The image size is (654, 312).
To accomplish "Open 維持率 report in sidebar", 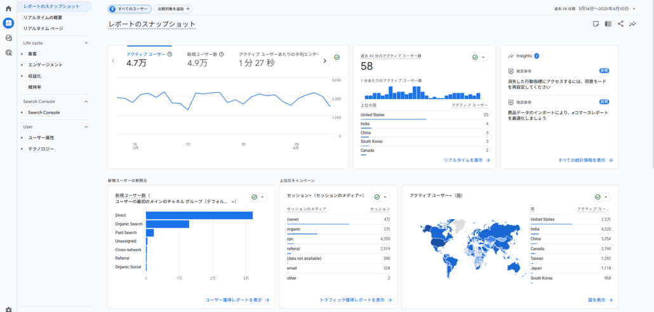I will [x=34, y=87].
